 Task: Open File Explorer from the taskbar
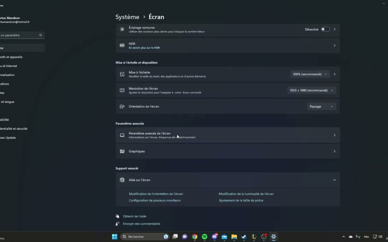coord(234,237)
